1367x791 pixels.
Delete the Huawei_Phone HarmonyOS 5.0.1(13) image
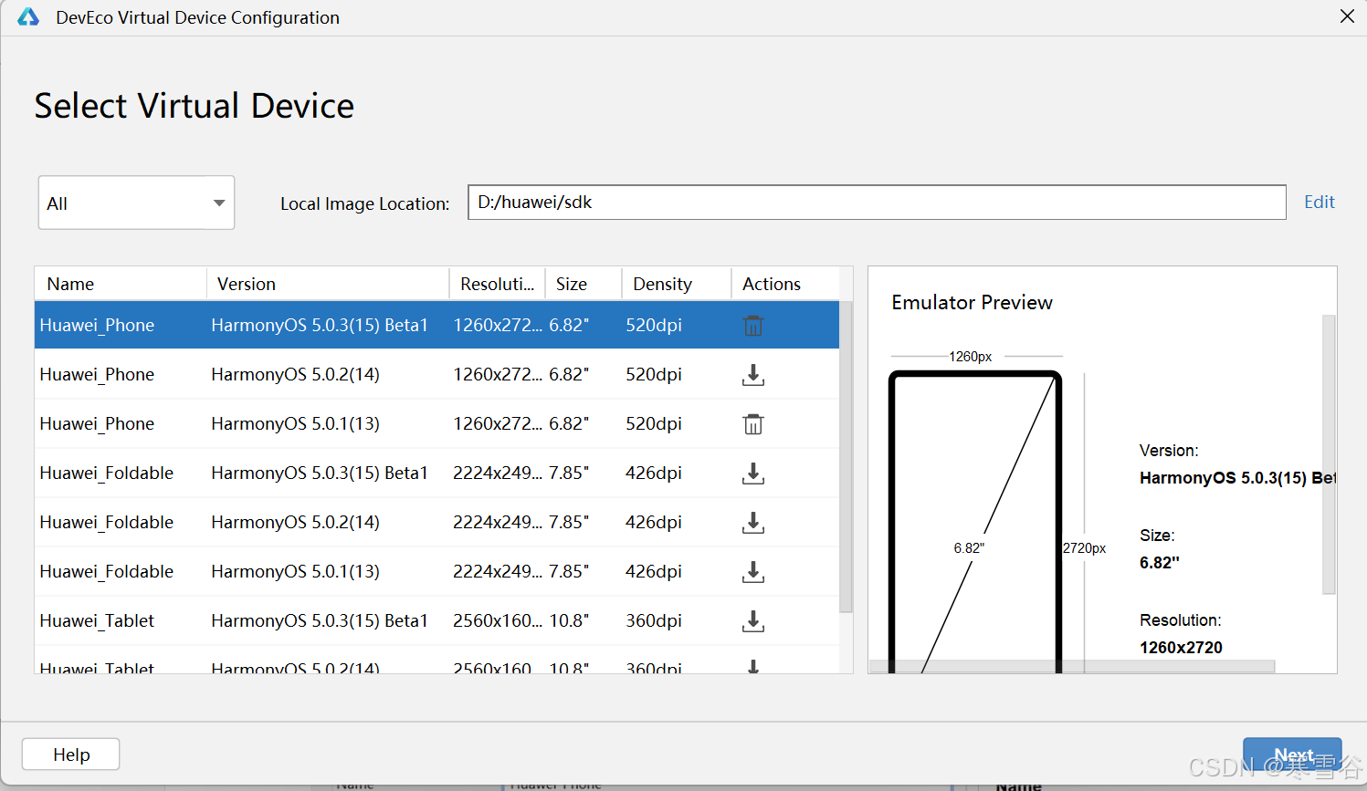(752, 424)
